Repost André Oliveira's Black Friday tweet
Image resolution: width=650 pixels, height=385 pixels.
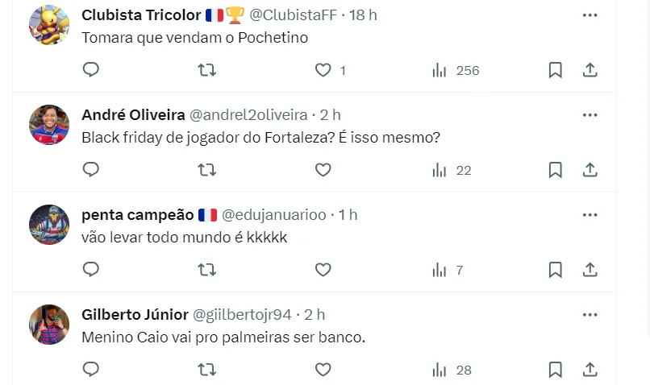pyautogui.click(x=206, y=170)
